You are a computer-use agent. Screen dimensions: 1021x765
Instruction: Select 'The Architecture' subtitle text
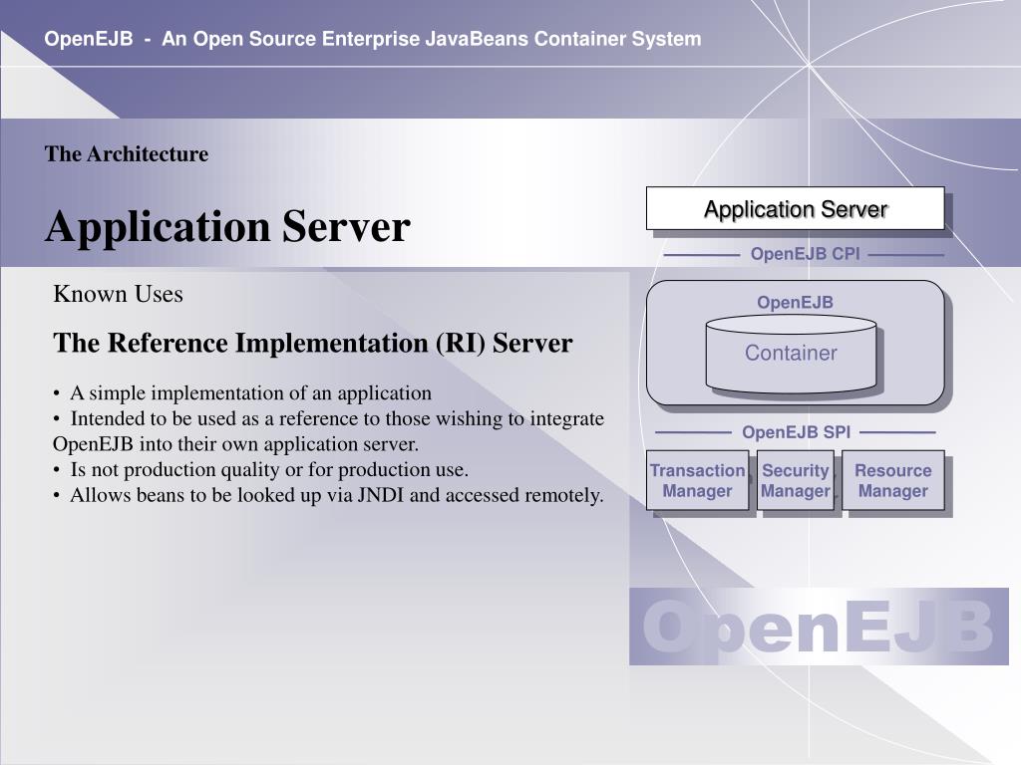[x=127, y=154]
